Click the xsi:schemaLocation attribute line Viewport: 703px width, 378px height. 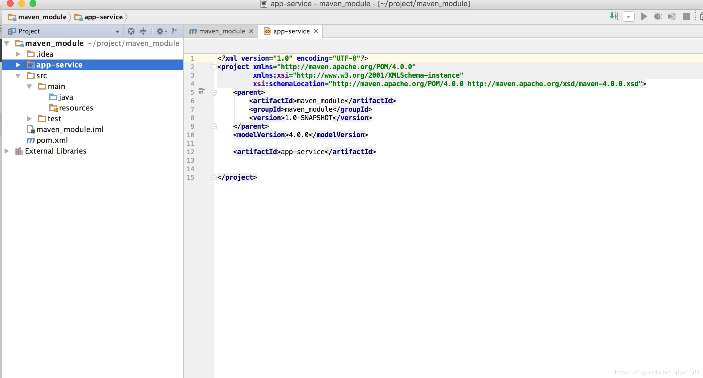450,84
